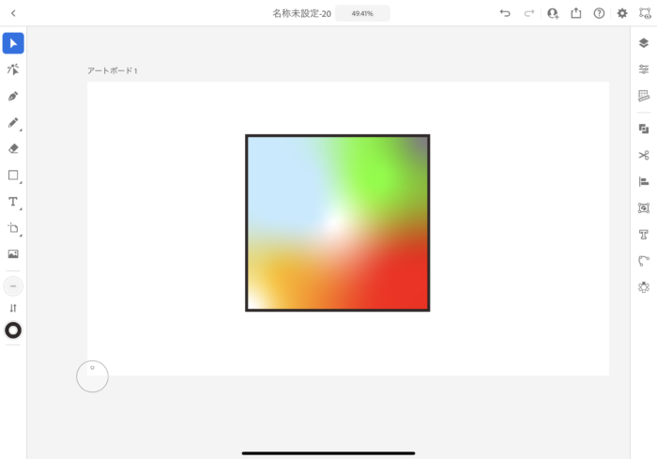657x459 pixels.
Task: Open the 49.41% zoom level field
Action: (362, 13)
